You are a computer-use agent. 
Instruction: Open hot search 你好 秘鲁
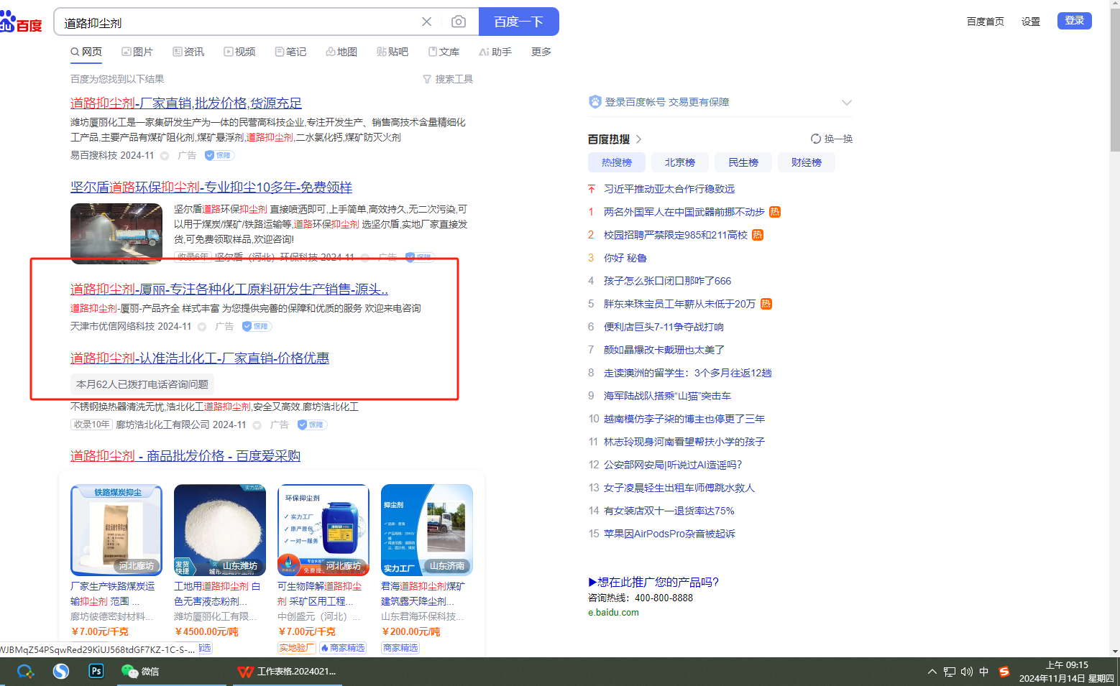625,258
